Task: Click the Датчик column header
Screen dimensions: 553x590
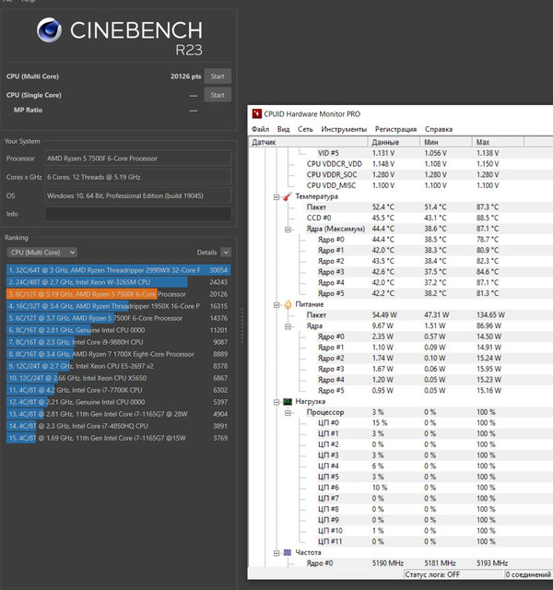Action: point(308,142)
